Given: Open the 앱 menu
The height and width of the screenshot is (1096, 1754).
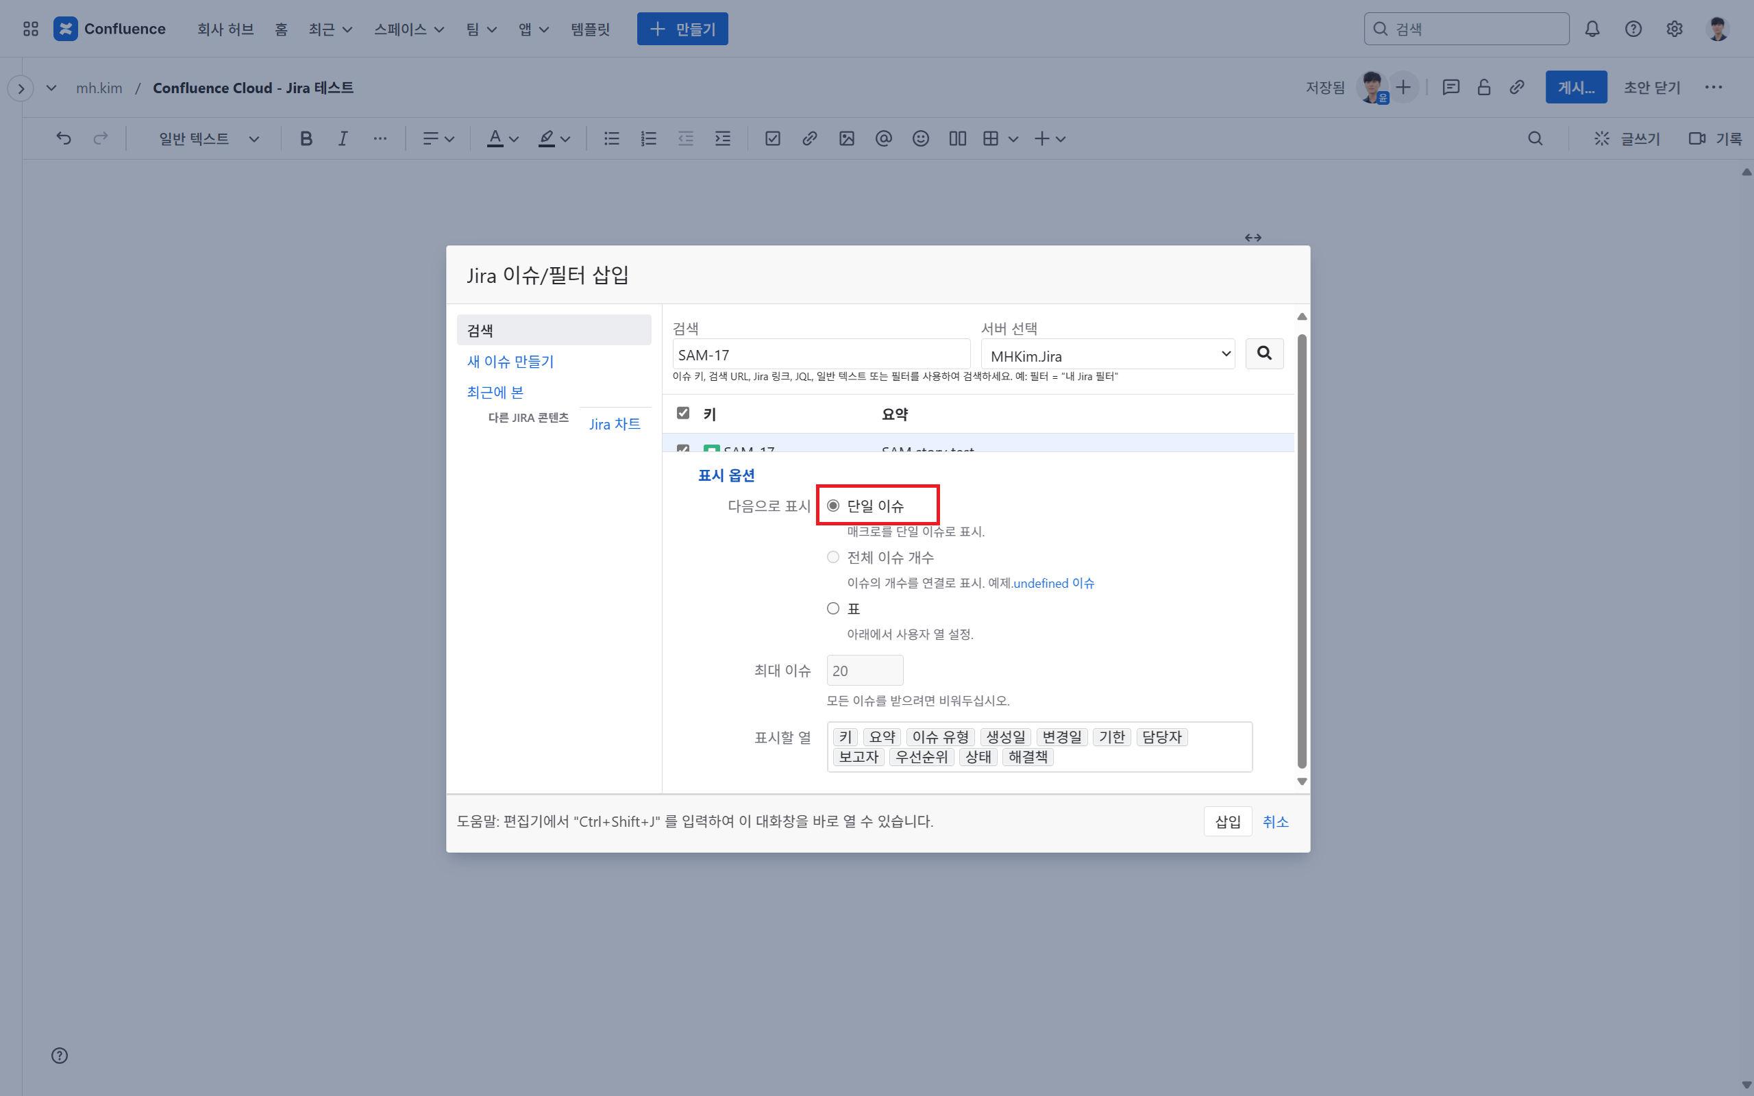Looking at the screenshot, I should (x=534, y=29).
